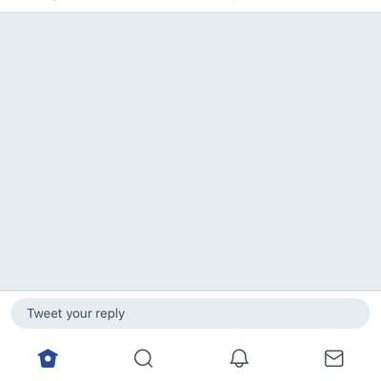Click the empty gray content area
Viewport: 381px width, 381px height.
[x=190, y=151]
